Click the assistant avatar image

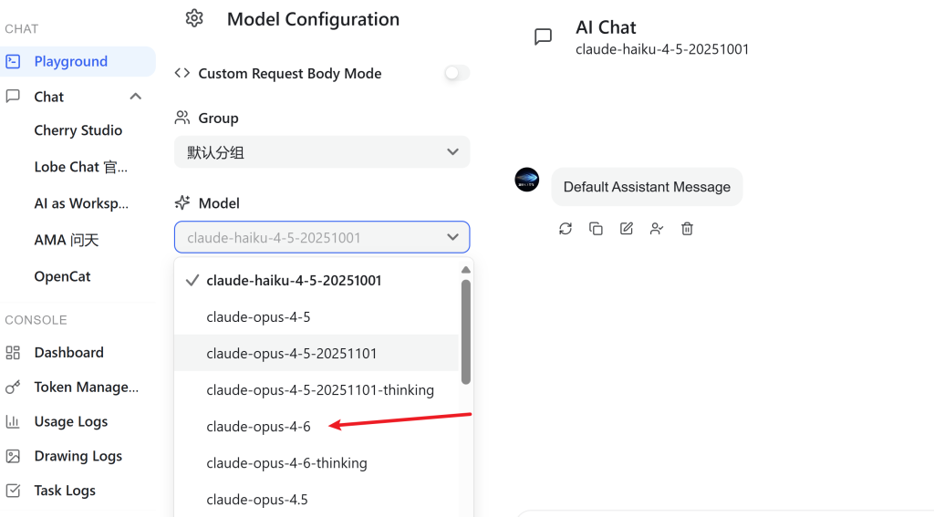[x=526, y=180]
